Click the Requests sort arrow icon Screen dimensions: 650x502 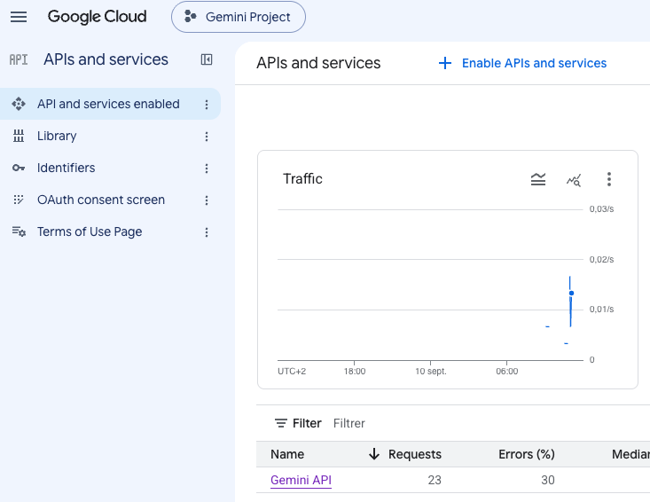tap(374, 454)
